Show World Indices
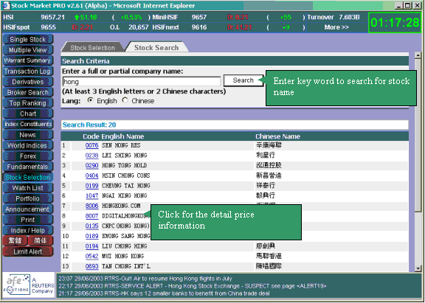This screenshot has height=303, width=425. [27, 145]
